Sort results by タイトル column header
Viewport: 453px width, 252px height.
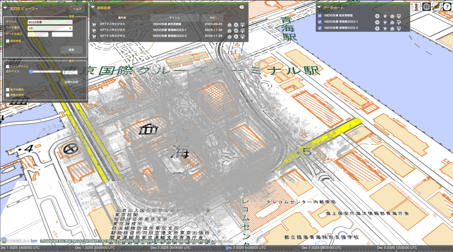point(174,18)
